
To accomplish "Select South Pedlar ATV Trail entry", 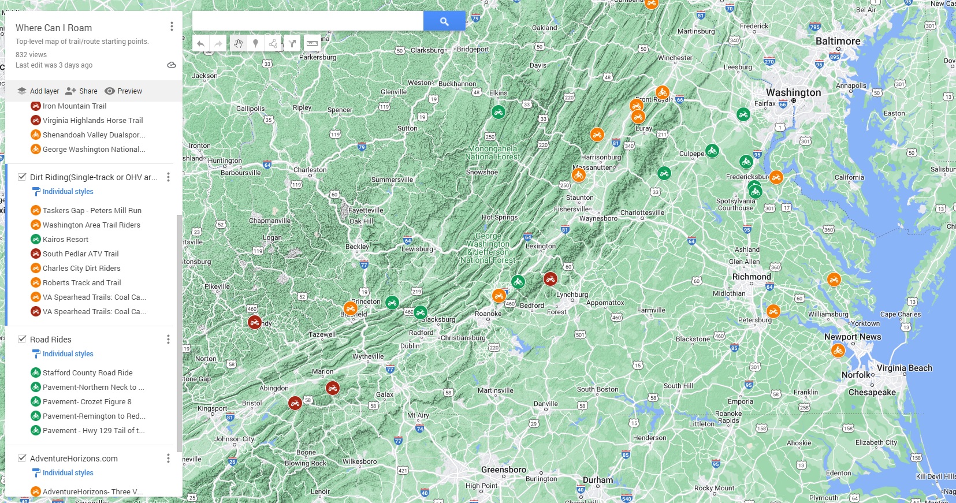I will click(x=80, y=254).
